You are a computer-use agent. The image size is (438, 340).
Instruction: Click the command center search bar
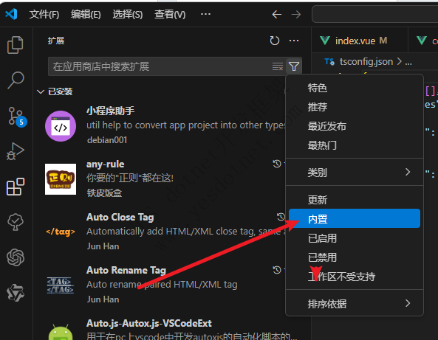(x=375, y=14)
